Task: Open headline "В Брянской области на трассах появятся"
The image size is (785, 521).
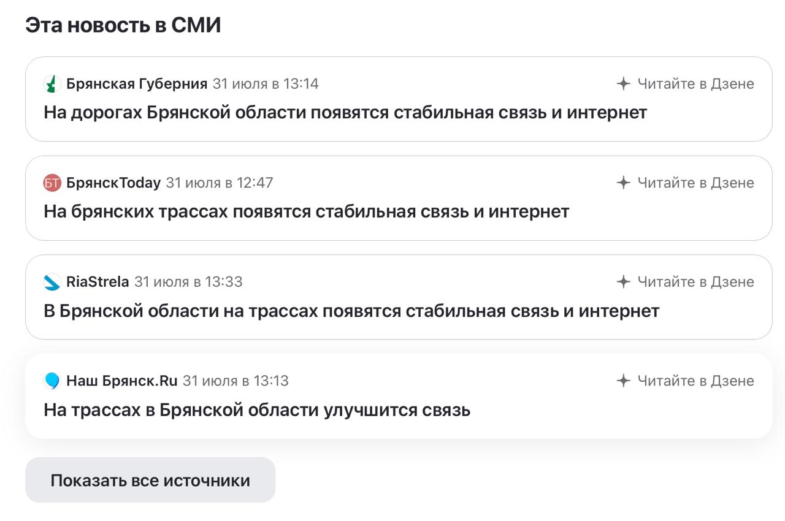Action: click(351, 311)
